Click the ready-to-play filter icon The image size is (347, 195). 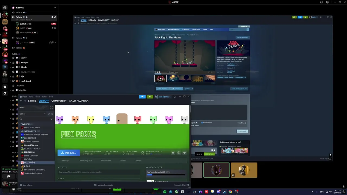52,114
